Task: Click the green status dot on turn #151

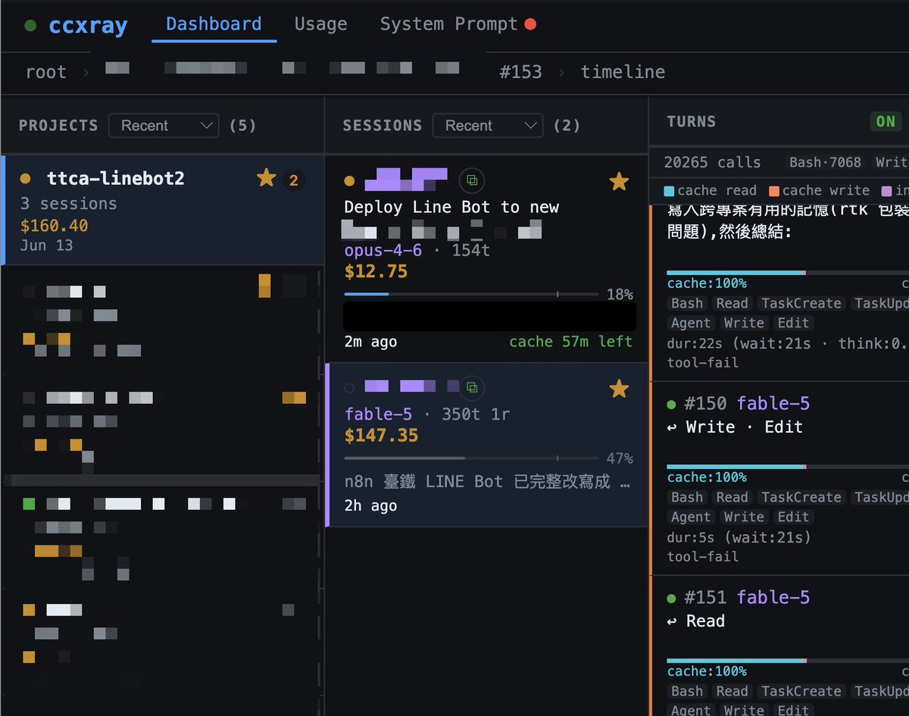Action: pos(671,599)
